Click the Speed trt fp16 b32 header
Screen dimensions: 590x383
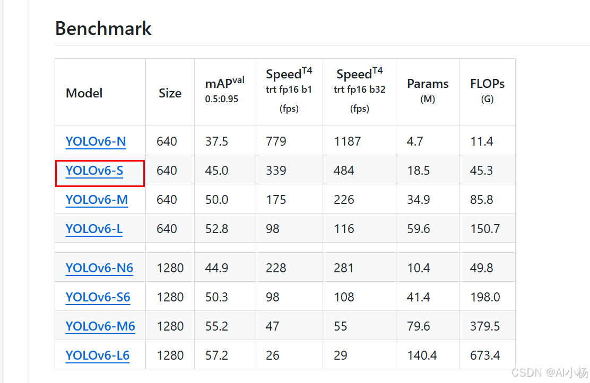[359, 90]
